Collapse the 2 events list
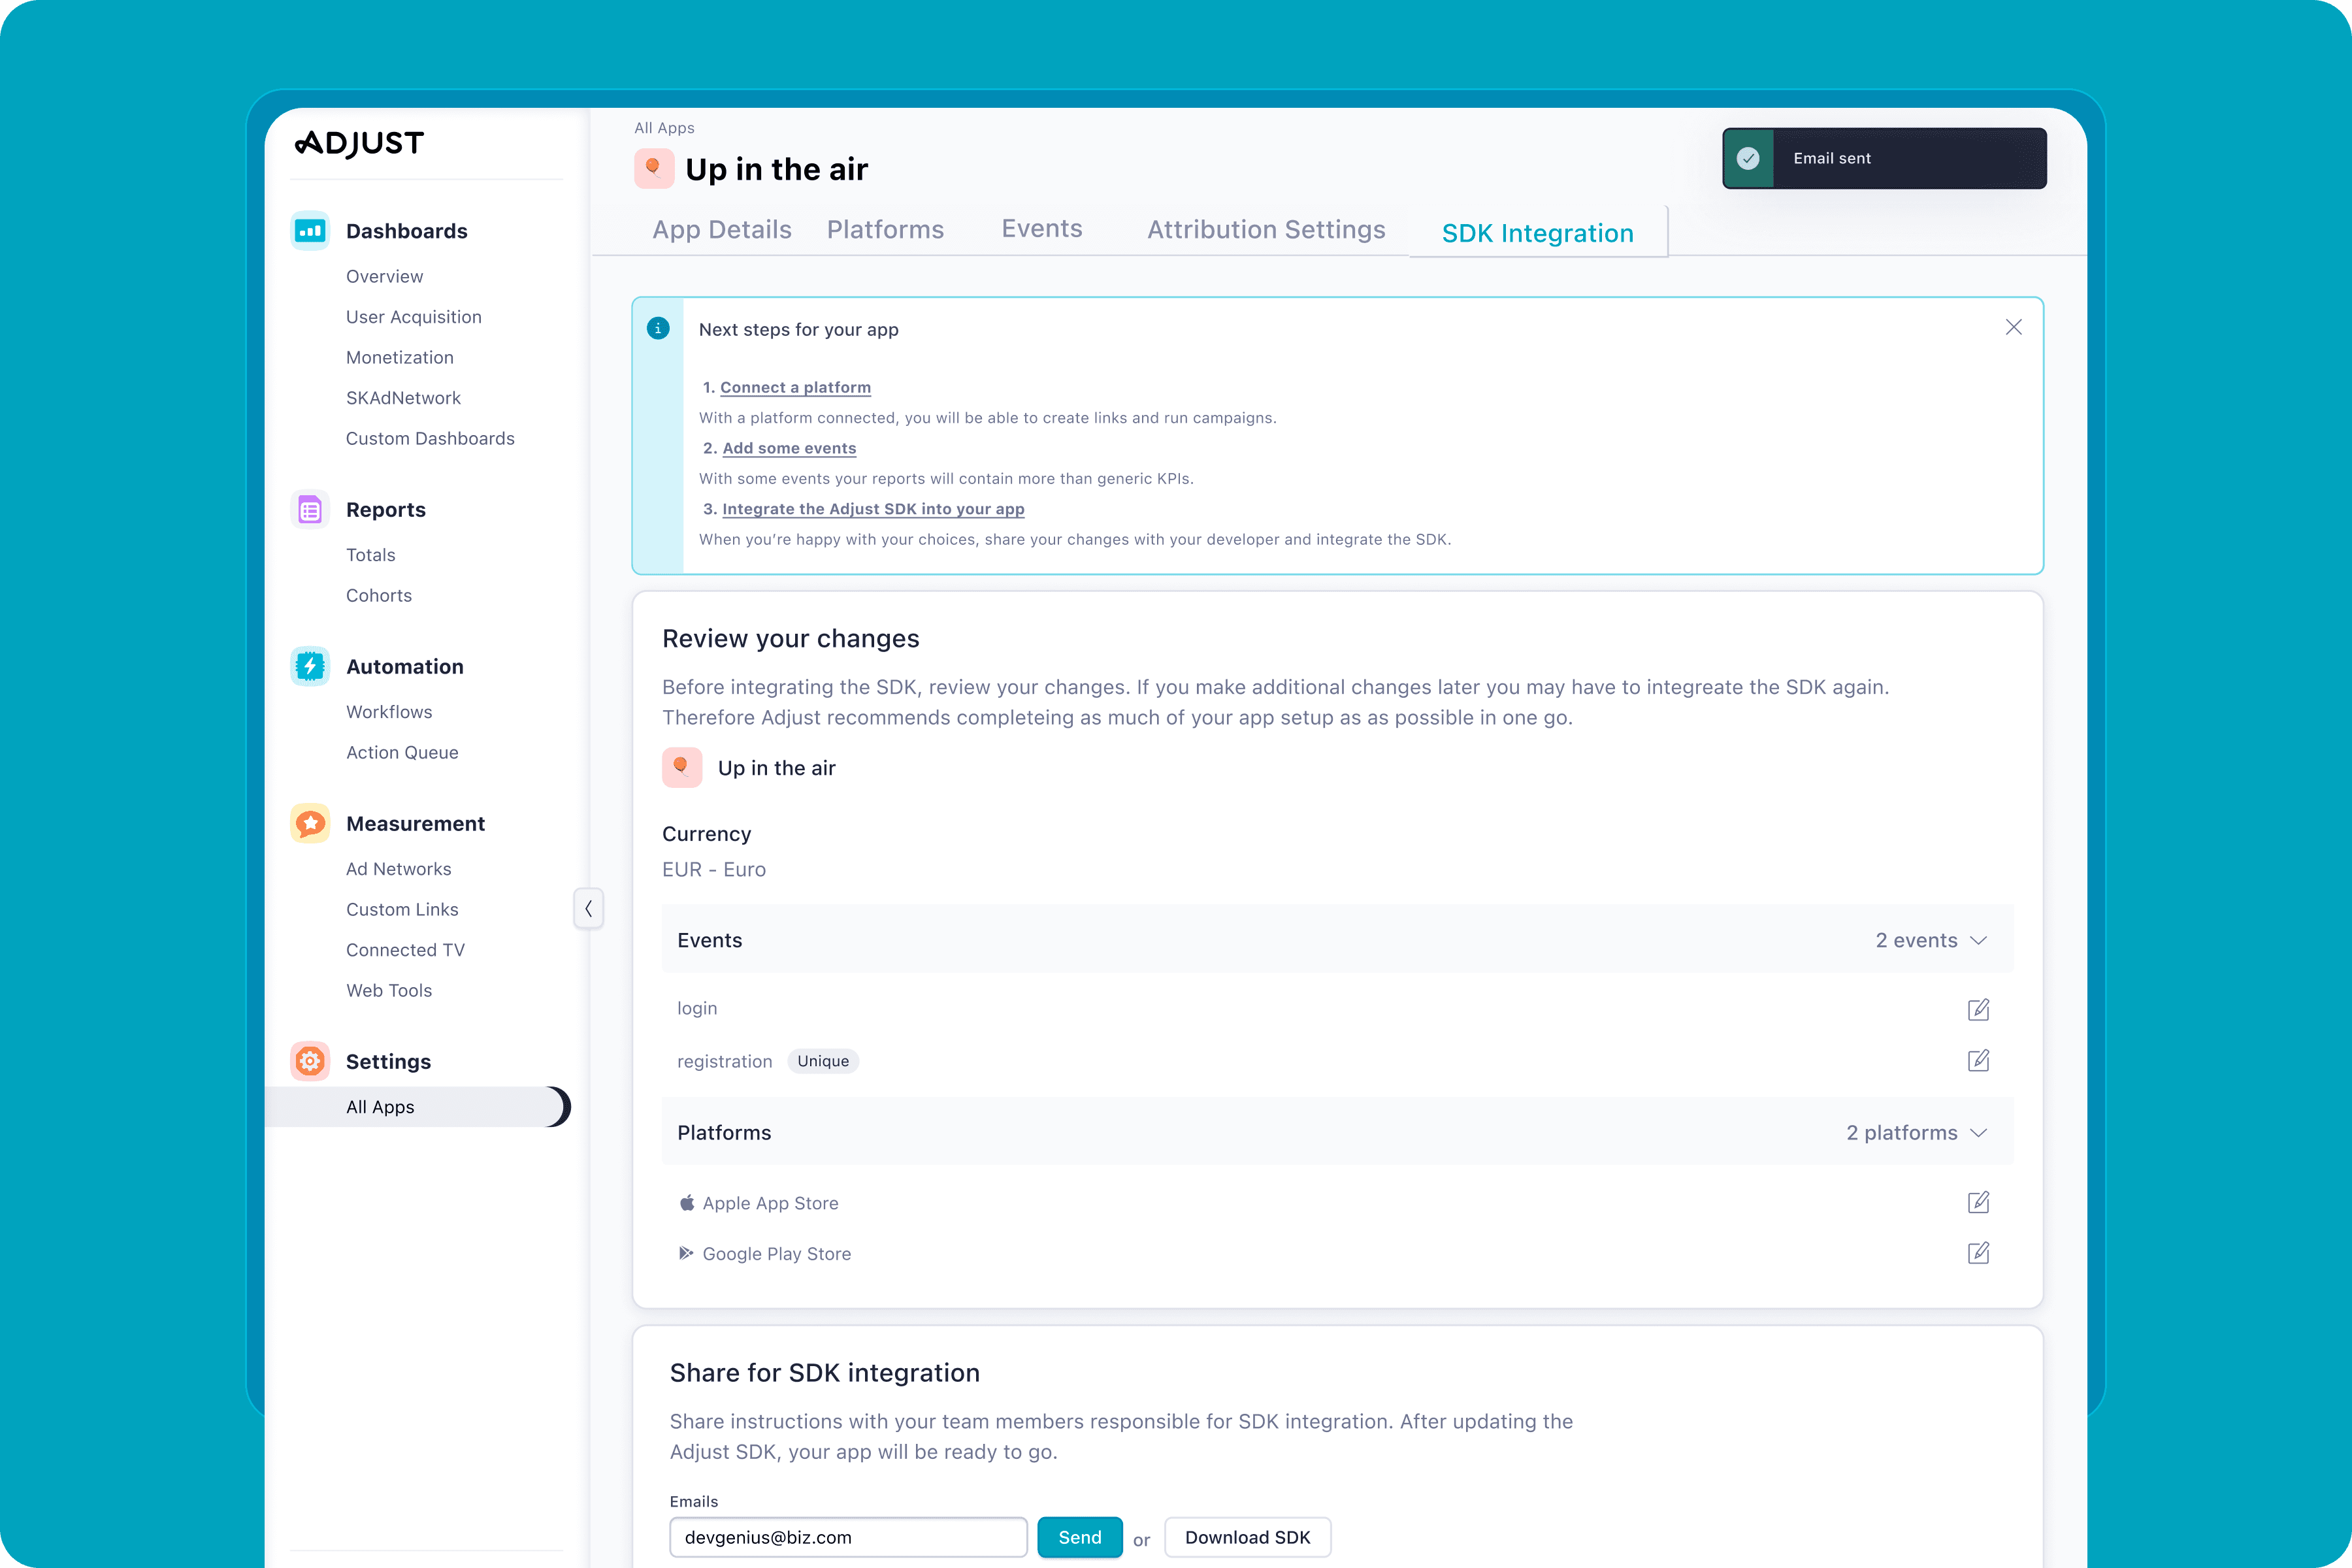 (x=1977, y=940)
